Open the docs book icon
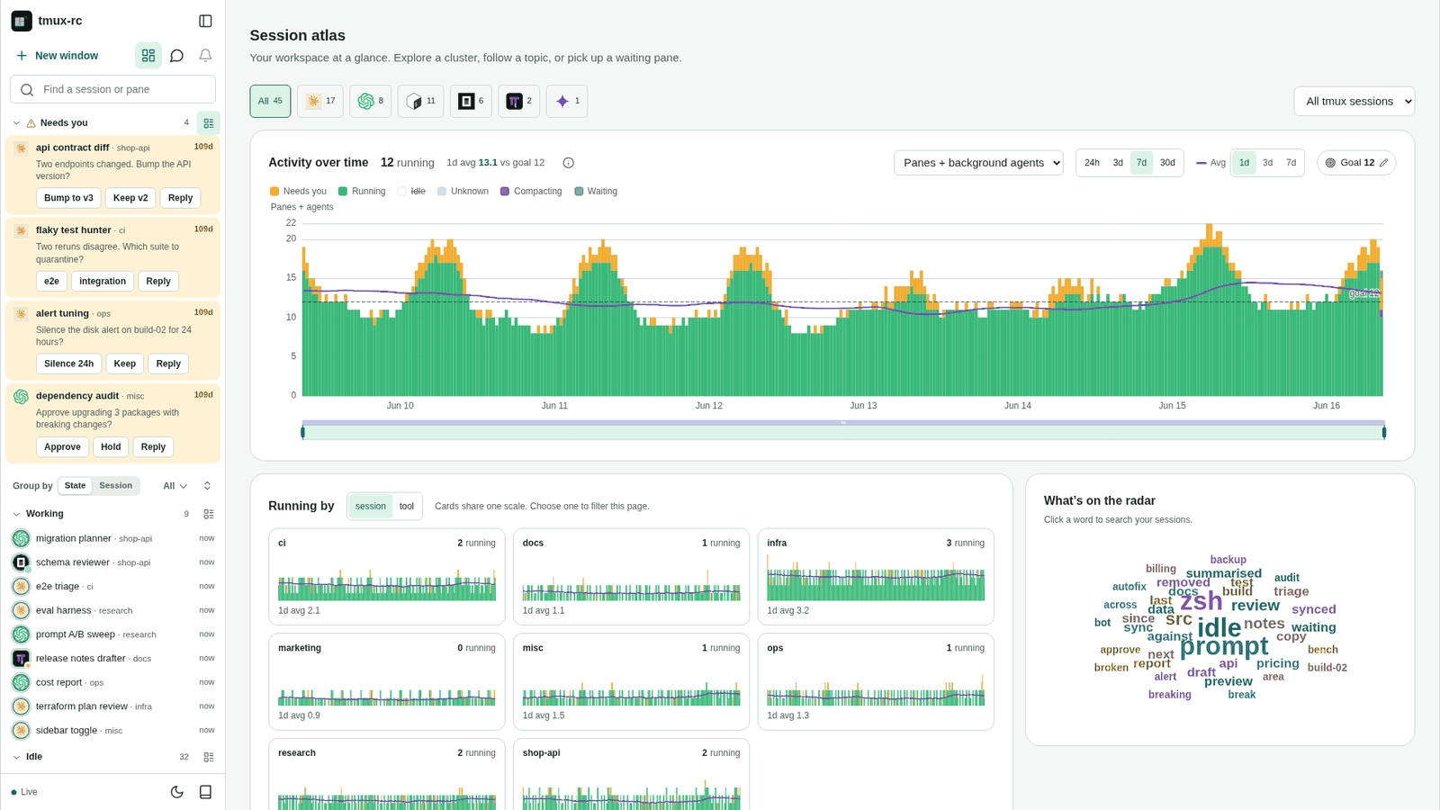 [x=205, y=792]
